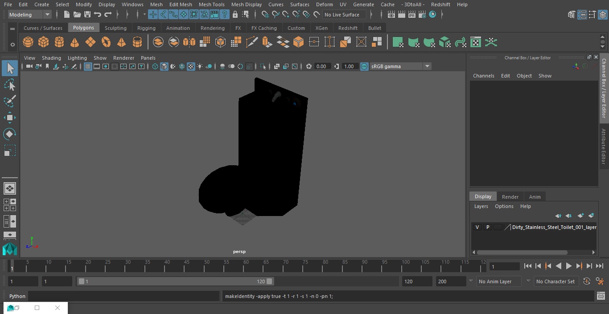Click the layer list horizontal scrollbar
Viewport: 609px width, 314px height.
[522, 252]
